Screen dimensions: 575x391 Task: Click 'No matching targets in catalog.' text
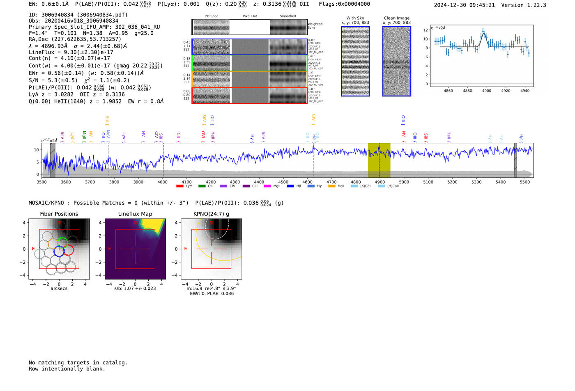[78, 363]
